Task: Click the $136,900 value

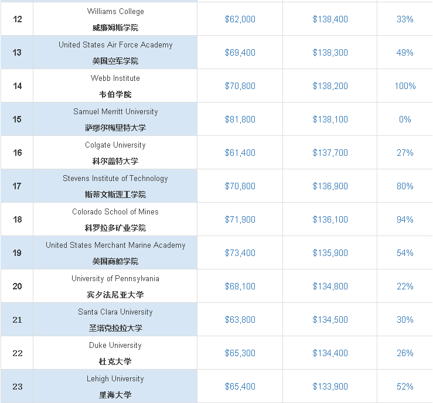Action: [330, 186]
